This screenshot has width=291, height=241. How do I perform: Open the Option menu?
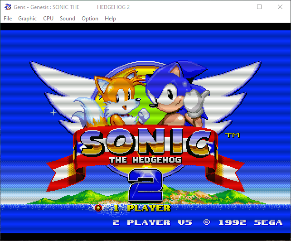tap(90, 19)
